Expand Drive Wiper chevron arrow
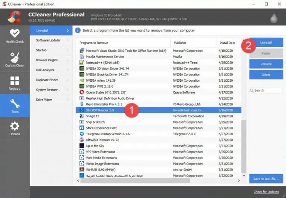Screen dimensions: 286x198 click(x=68, y=100)
